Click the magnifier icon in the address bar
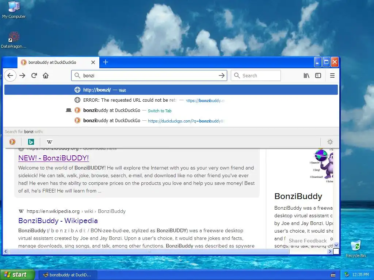 pyautogui.click(x=77, y=76)
